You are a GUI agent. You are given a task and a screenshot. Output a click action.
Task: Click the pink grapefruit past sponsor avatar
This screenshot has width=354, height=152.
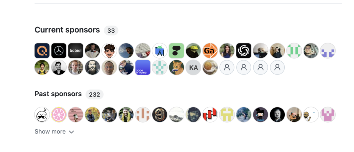(x=59, y=114)
